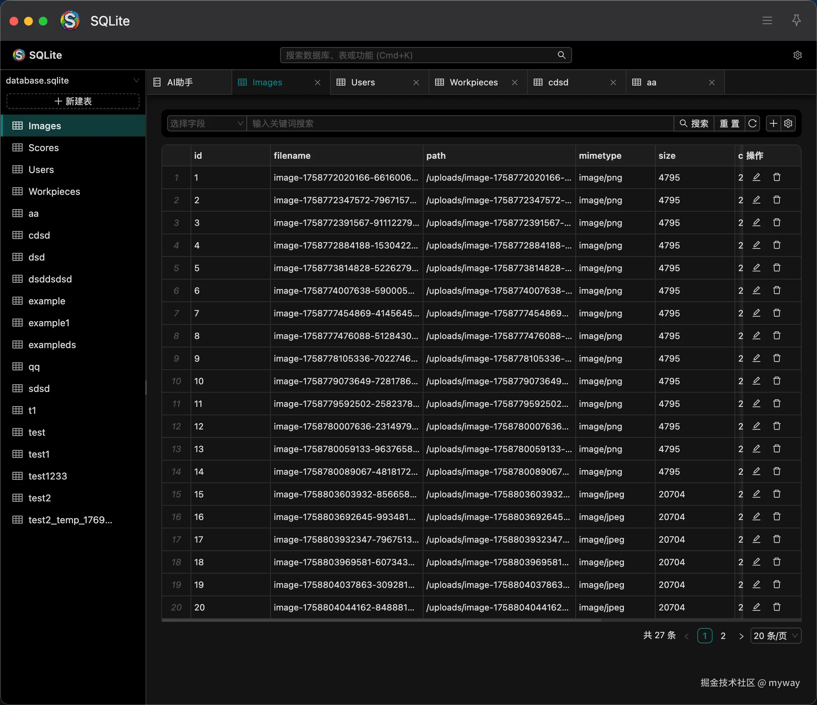Open table settings gear in the search toolbar

pos(788,124)
